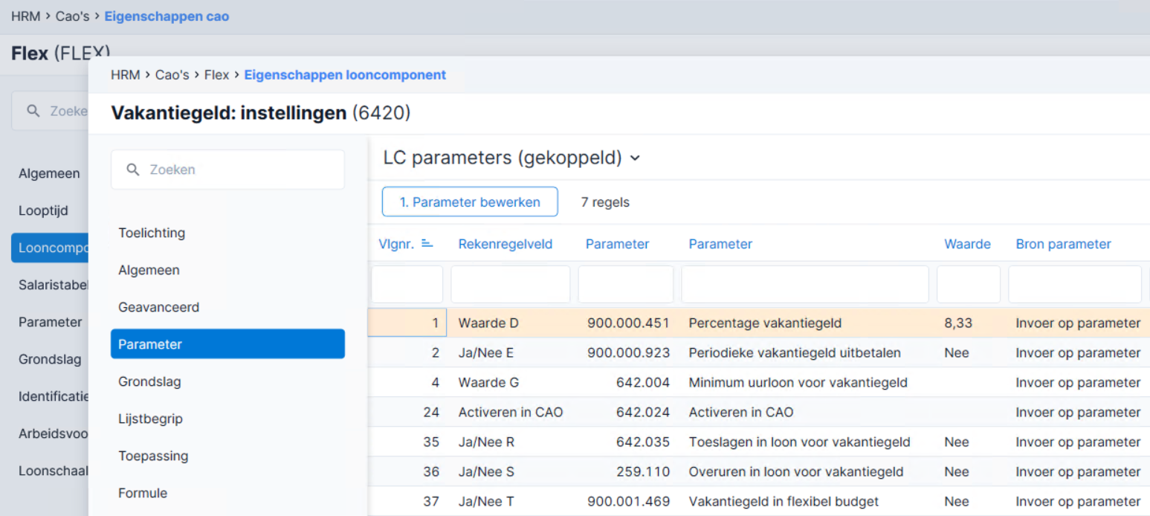Sort by the Bron parameter column header

1063,244
